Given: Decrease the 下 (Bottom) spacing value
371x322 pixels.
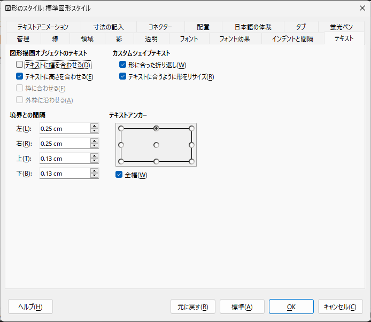Looking at the screenshot, I should pos(95,176).
